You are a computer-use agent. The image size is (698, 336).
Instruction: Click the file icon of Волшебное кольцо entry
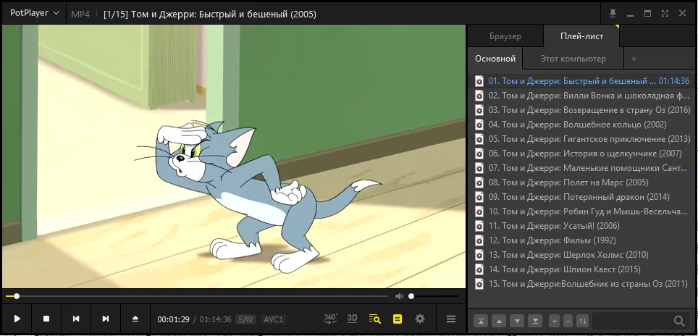(x=479, y=125)
